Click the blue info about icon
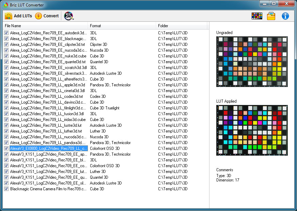This screenshot has height=211, width=297. (285, 16)
